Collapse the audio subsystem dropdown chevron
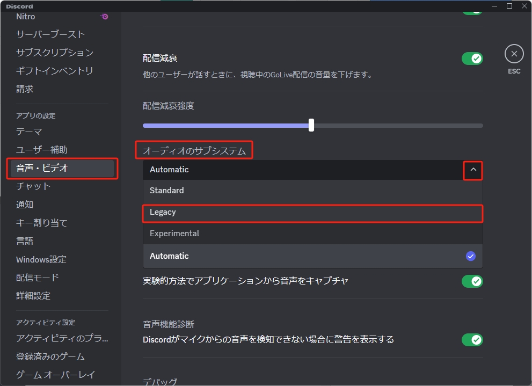This screenshot has width=532, height=386. point(472,170)
